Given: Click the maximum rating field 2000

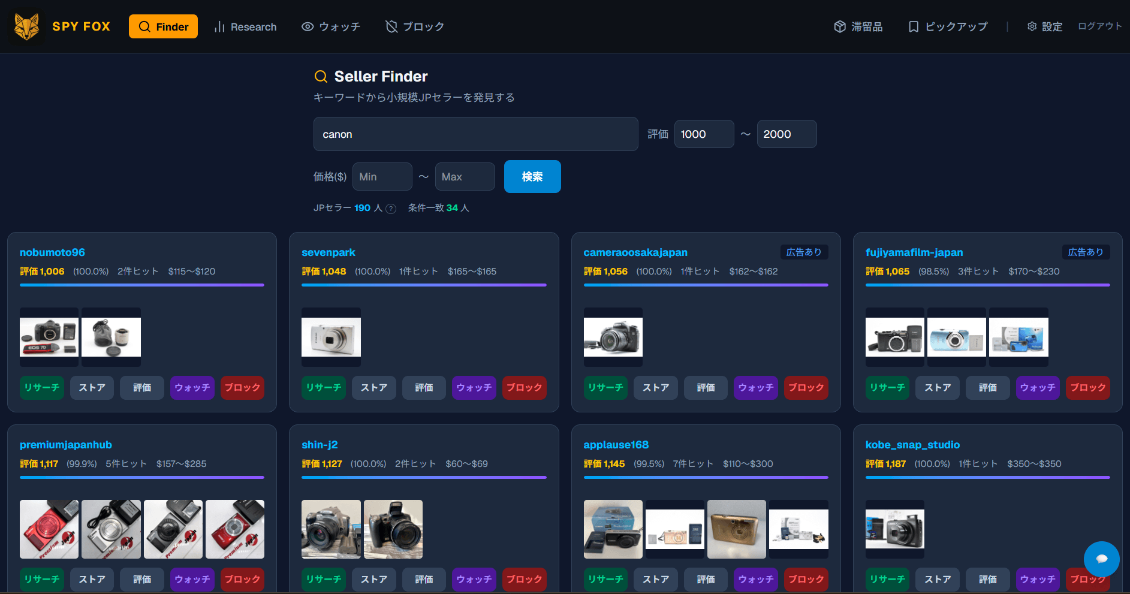Looking at the screenshot, I should tap(787, 134).
